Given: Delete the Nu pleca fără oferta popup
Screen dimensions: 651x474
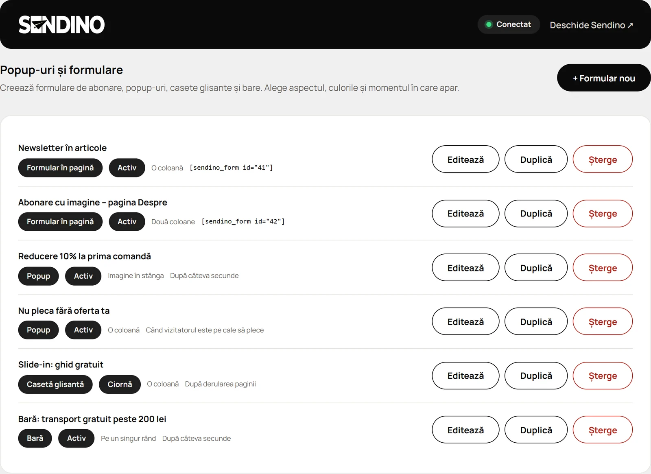Looking at the screenshot, I should click(x=603, y=321).
